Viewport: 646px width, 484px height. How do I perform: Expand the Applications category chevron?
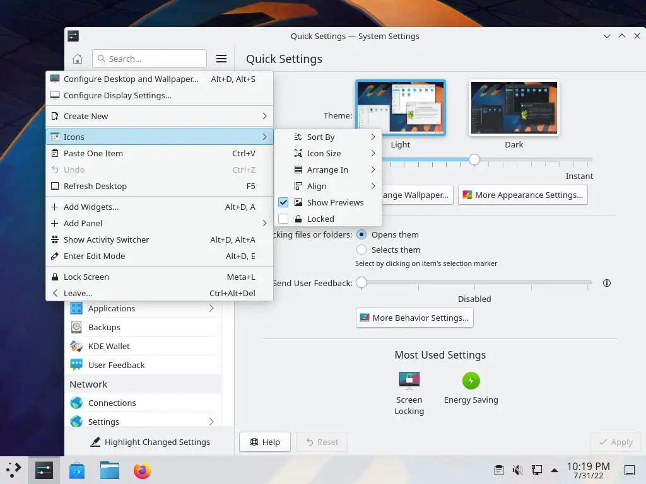(211, 308)
